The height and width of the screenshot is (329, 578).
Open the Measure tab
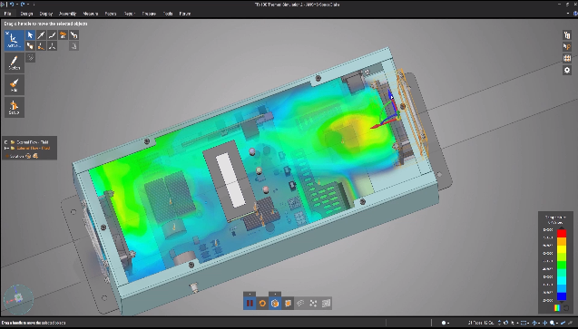[x=91, y=14]
